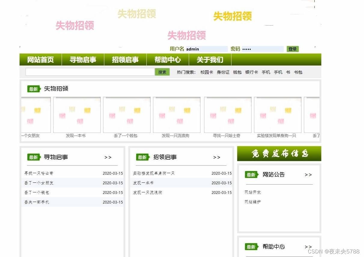Click the 用户名 input field containing admin
Image resolution: width=364 pixels, height=257 pixels.
point(206,49)
